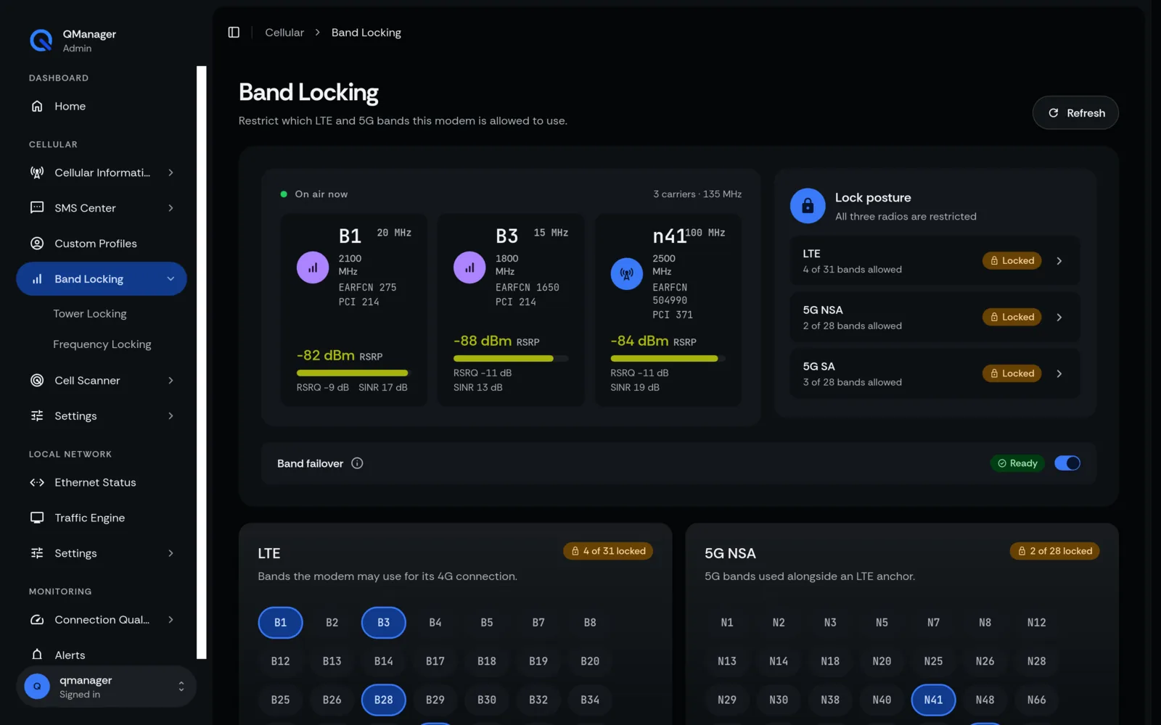Open the Cellular Settings menu item
This screenshot has width=1161, height=725.
pyautogui.click(x=102, y=416)
